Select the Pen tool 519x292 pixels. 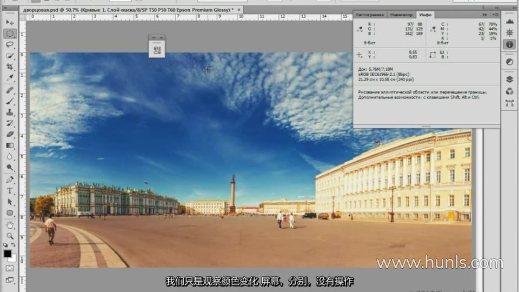tap(10, 180)
